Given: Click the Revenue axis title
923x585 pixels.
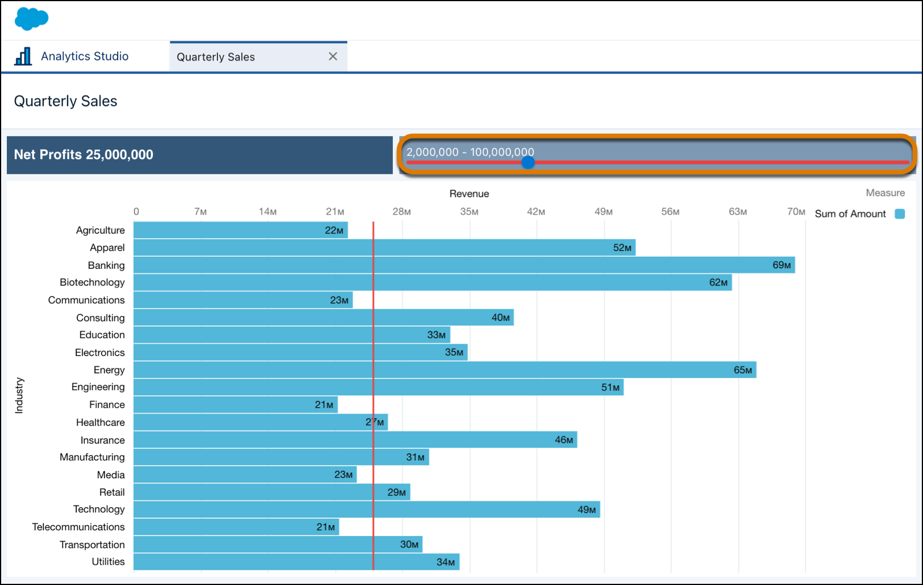Looking at the screenshot, I should coord(469,194).
